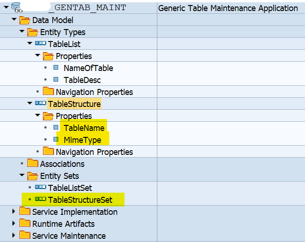Click the TableName property icon
The image size is (305, 242).
56,127
